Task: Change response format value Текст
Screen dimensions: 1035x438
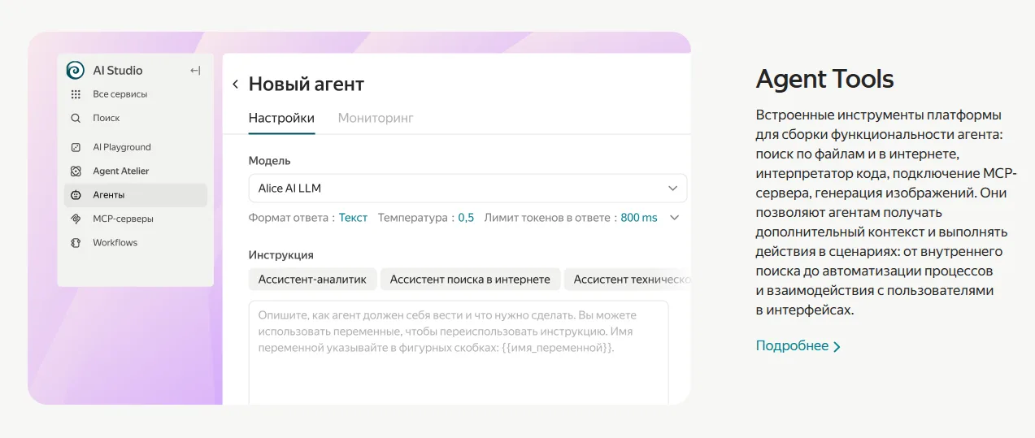Action: [x=353, y=218]
